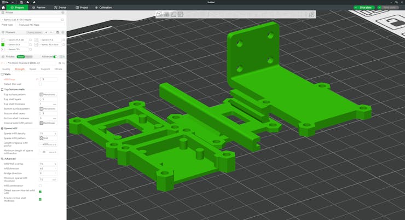The image size is (405, 220).
Task: Edit the Bambu PLA filament preset
Action: pyautogui.click(x=63, y=45)
